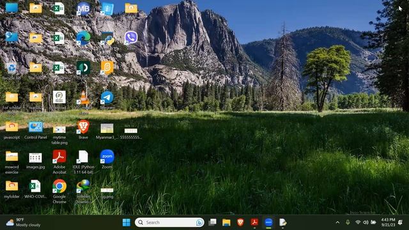
Task: Launch the Google Chrome desktop shortcut
Action: pyautogui.click(x=59, y=186)
